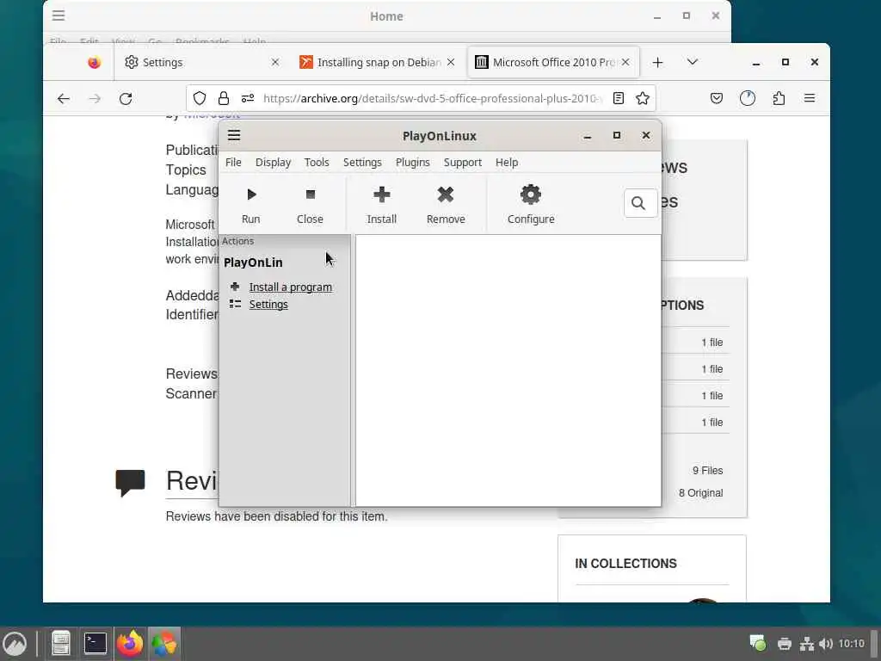The height and width of the screenshot is (661, 881).
Task: Toggle Firefox reader view
Action: [x=618, y=98]
